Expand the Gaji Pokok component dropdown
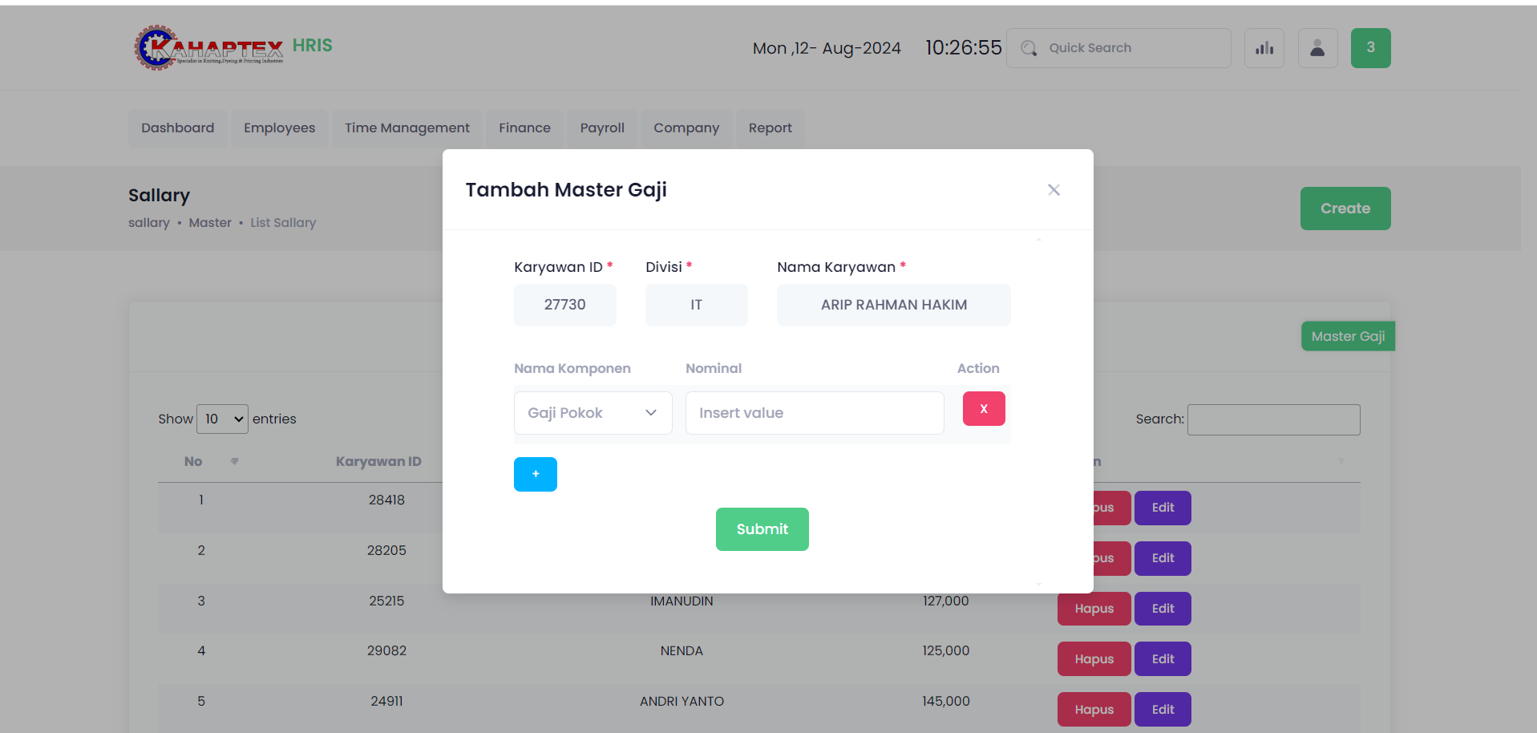The width and height of the screenshot is (1537, 733). point(593,413)
